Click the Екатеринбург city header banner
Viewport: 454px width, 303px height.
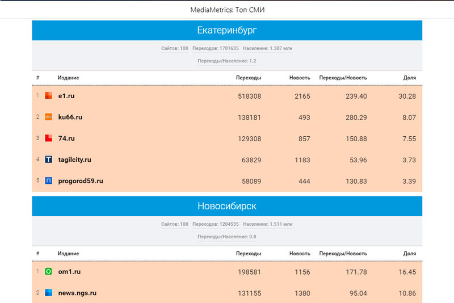coord(227,30)
